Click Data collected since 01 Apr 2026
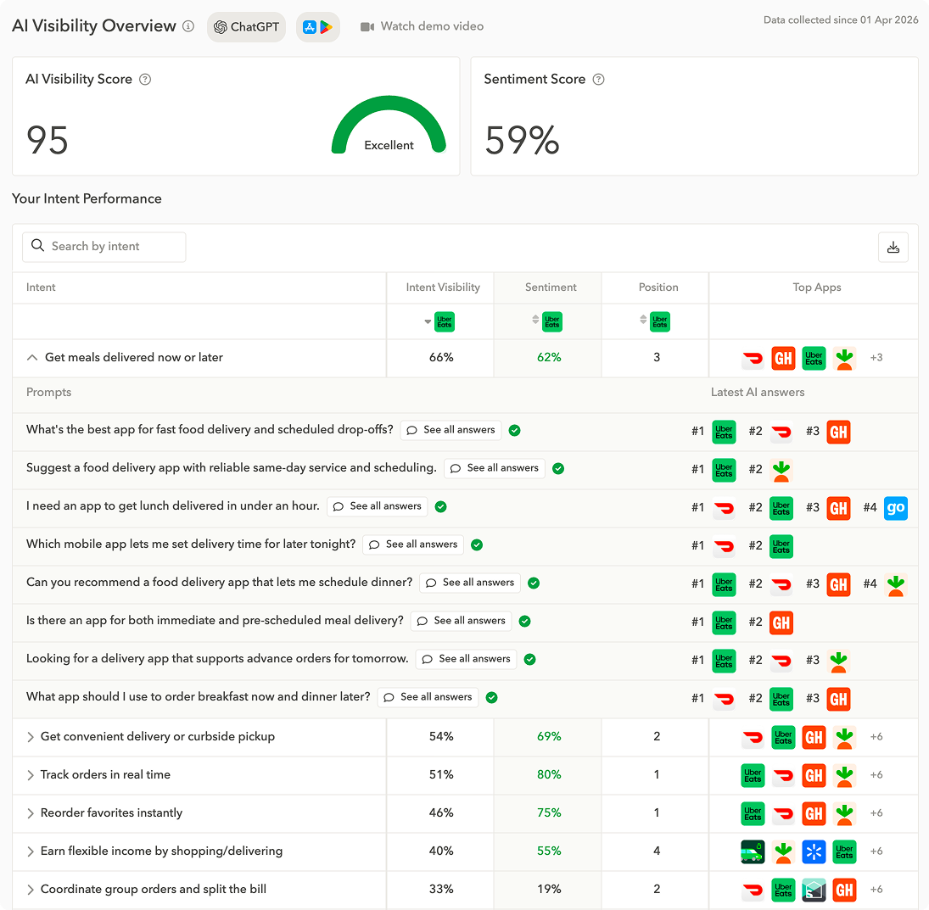929x910 pixels. 841,20
